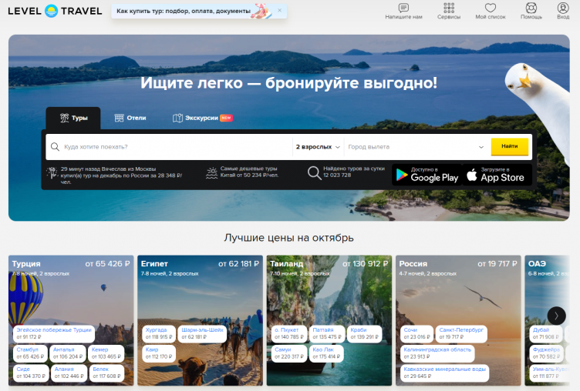Switch to the 'Экскурсии' tab
The width and height of the screenshot is (580, 391).
202,119
